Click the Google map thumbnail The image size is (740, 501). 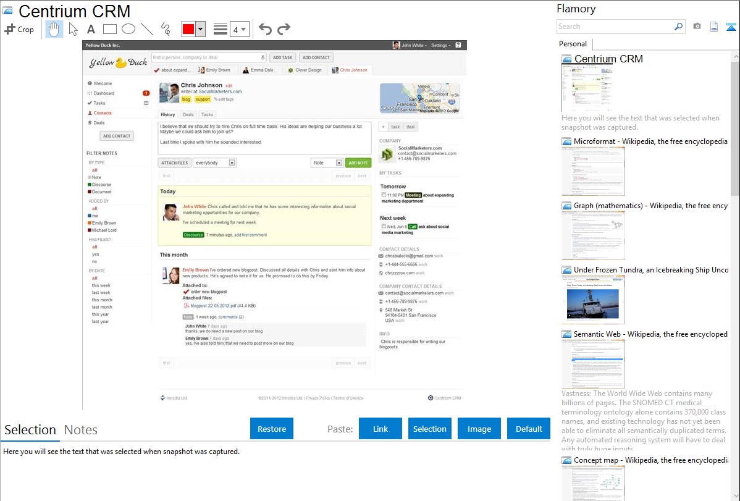419,98
